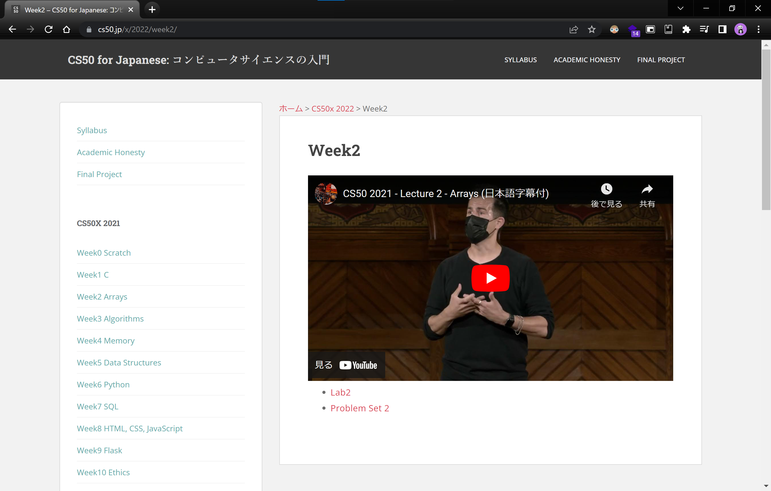Open Chrome three-dot menu
Viewport: 771px width, 491px height.
click(758, 30)
